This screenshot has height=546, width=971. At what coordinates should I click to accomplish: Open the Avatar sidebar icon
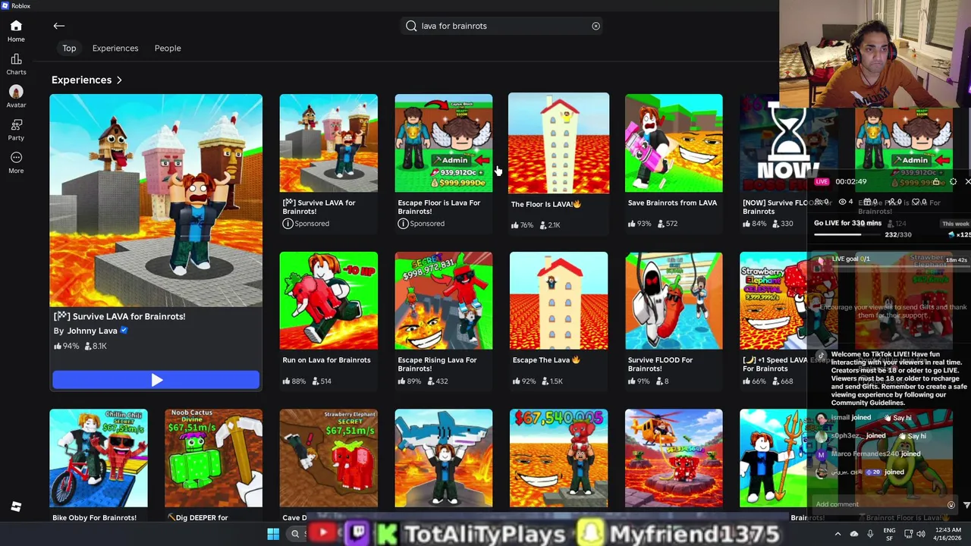tap(16, 97)
